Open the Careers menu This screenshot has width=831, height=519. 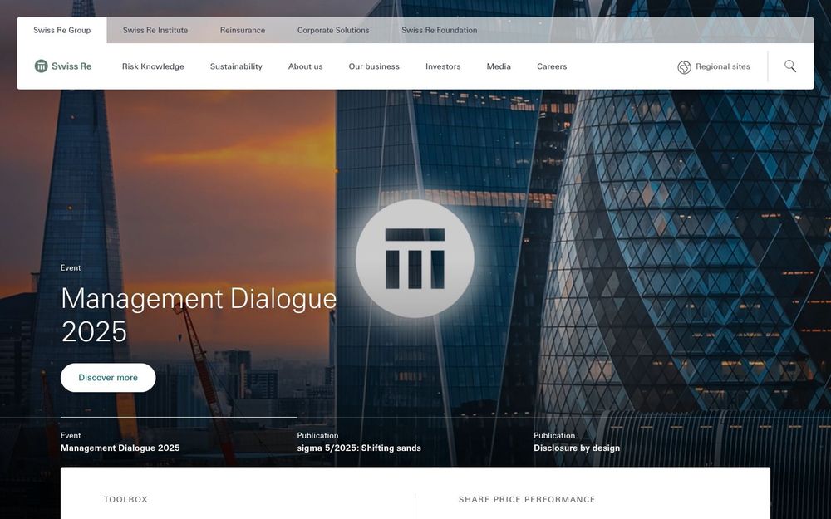pyautogui.click(x=552, y=65)
